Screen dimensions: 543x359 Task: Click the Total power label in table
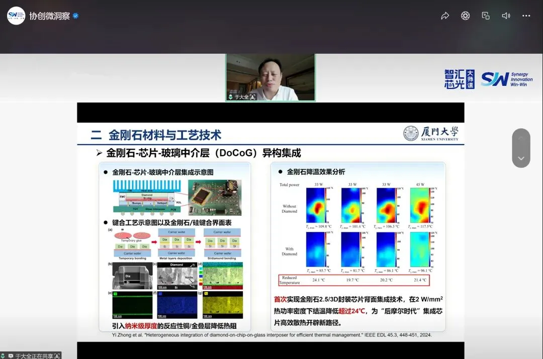pos(290,185)
